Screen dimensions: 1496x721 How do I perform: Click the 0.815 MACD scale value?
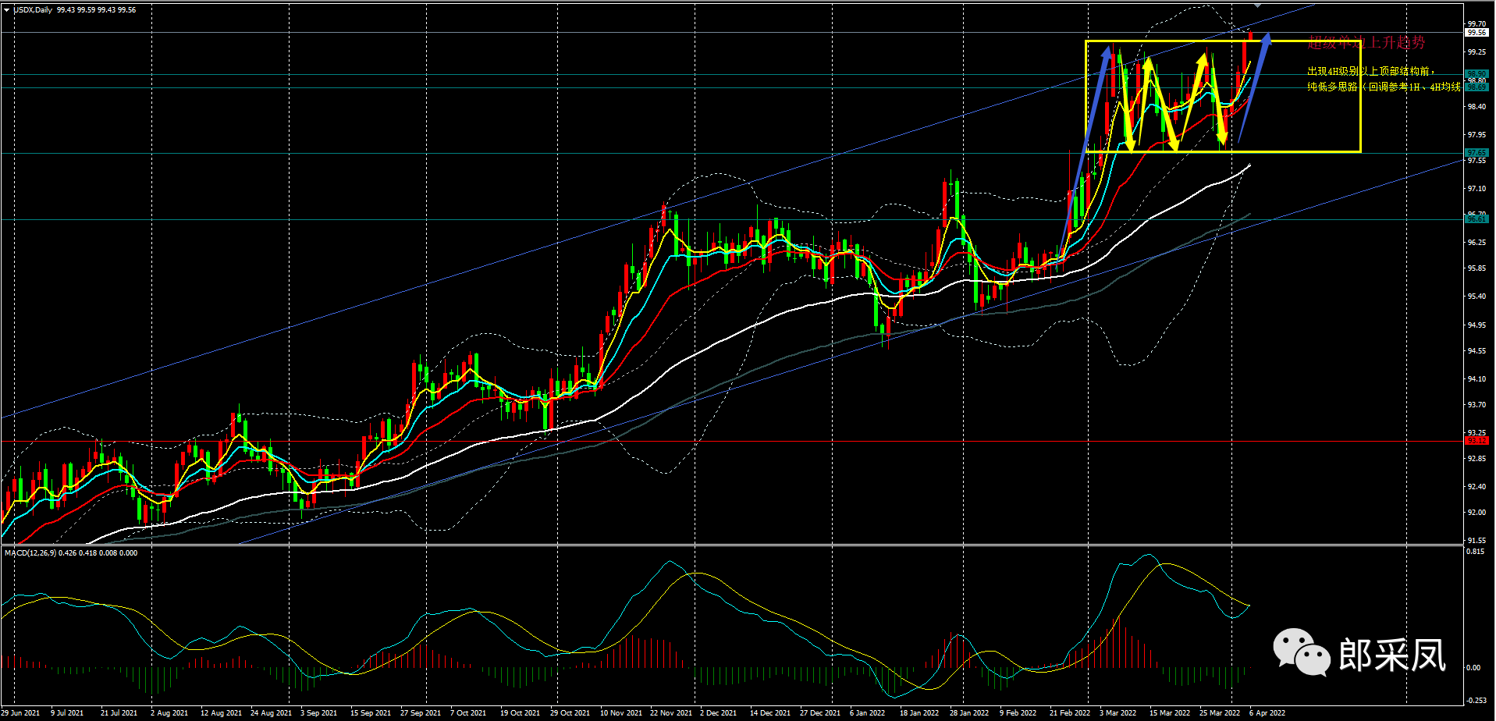click(1475, 552)
